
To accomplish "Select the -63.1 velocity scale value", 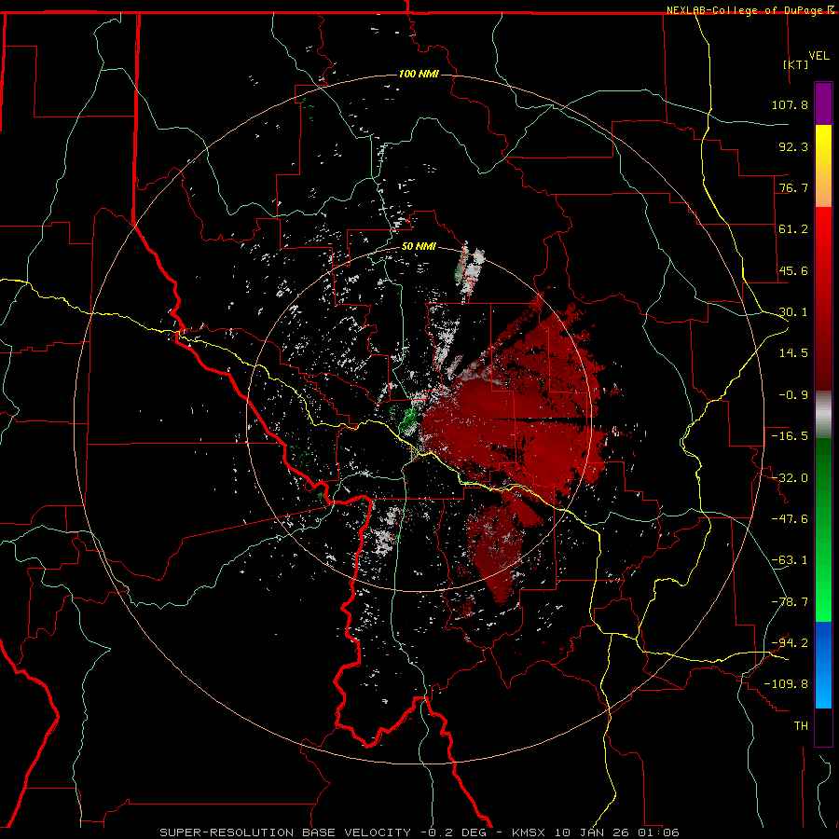I will pos(790,560).
